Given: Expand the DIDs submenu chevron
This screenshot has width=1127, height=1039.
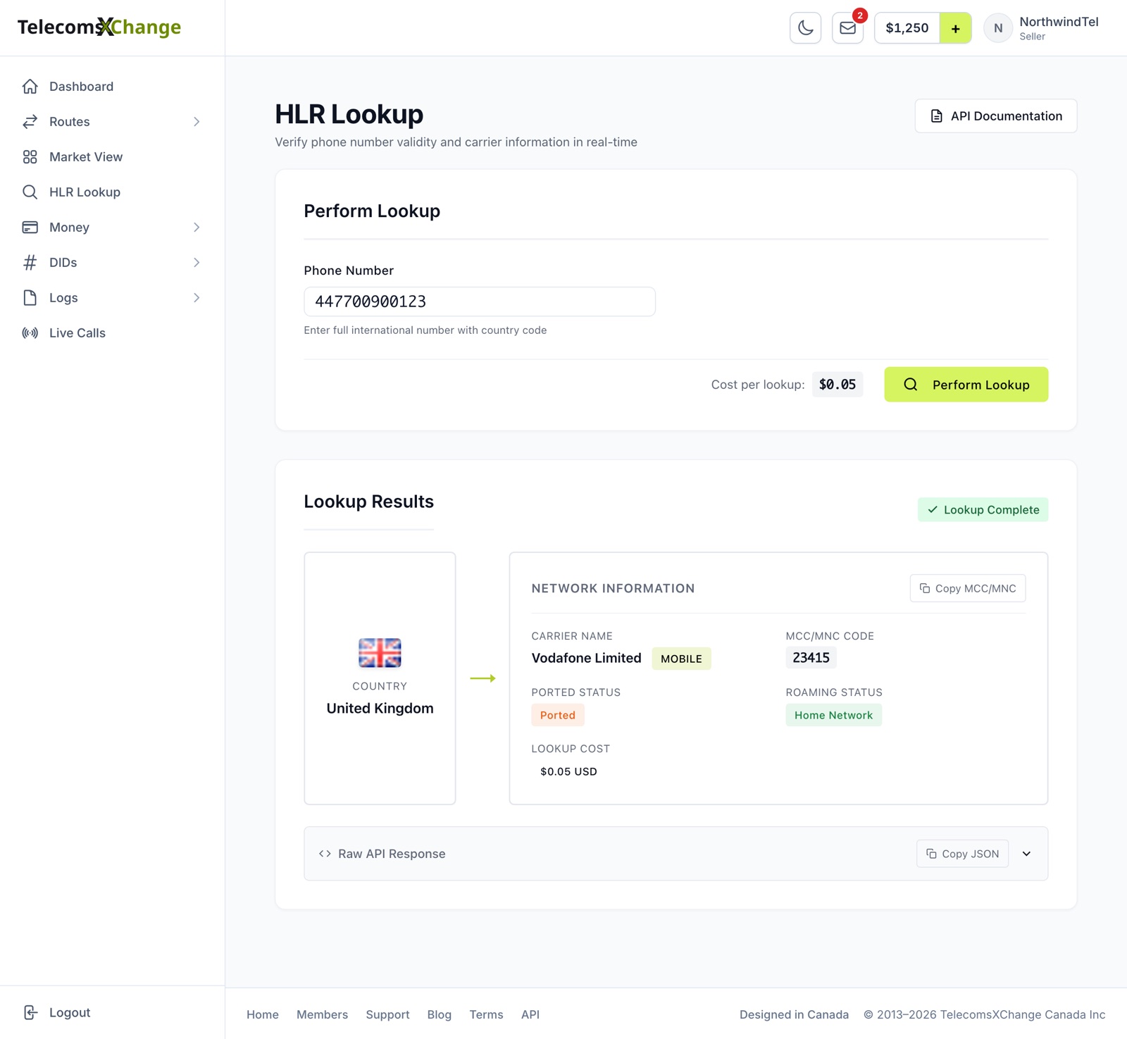Looking at the screenshot, I should (197, 263).
